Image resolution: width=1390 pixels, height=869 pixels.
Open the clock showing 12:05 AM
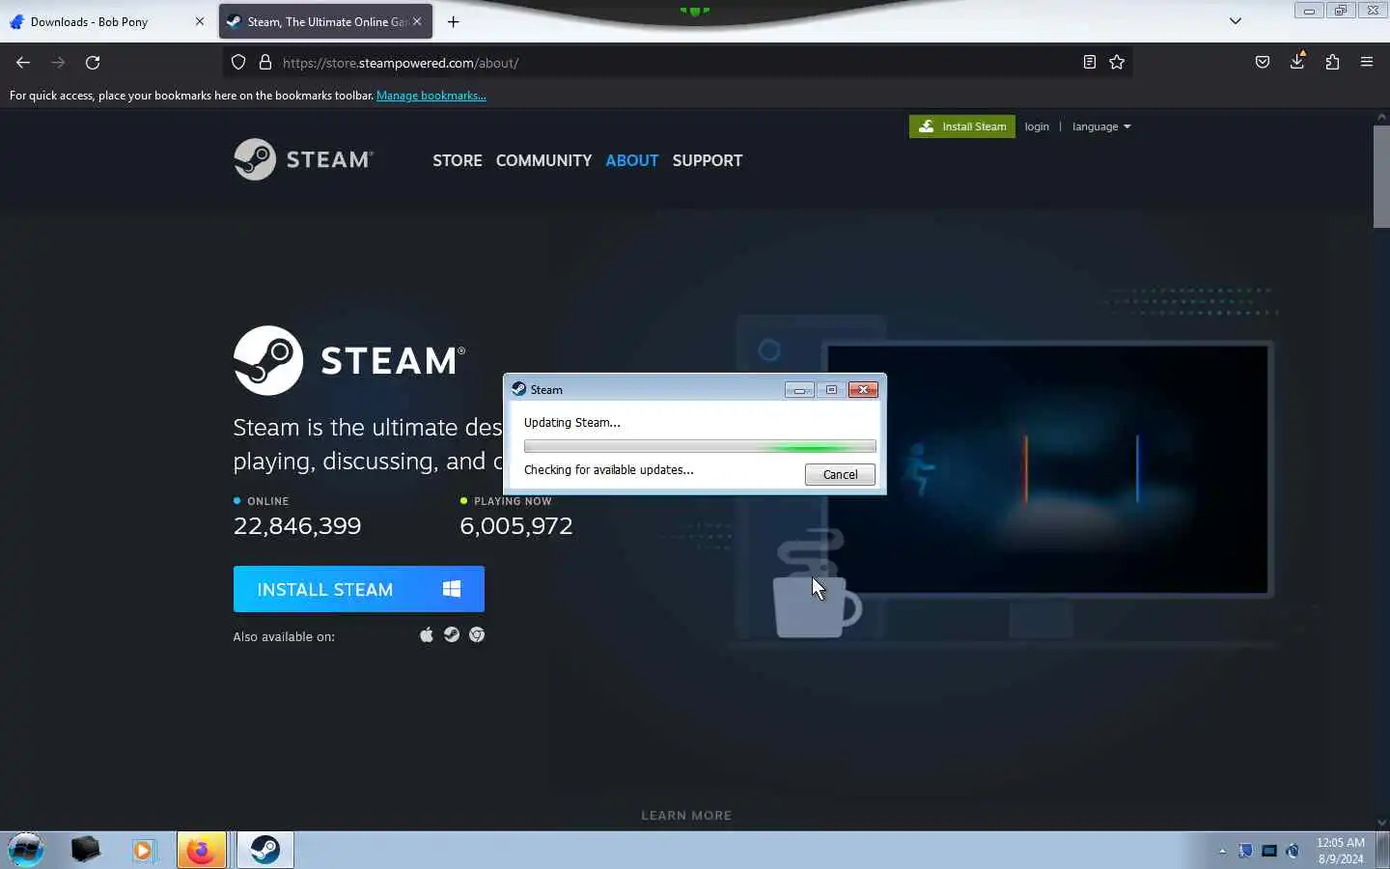click(1341, 850)
